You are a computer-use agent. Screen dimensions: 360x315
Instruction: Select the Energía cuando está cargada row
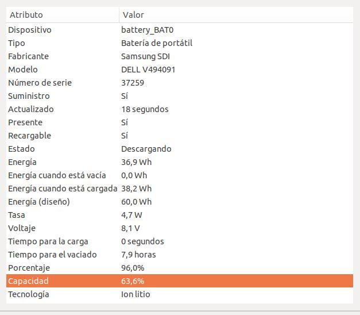pyautogui.click(x=180, y=189)
